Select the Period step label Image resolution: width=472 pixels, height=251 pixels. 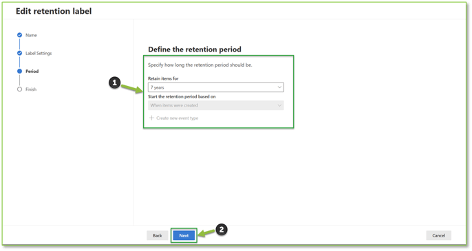[32, 72]
